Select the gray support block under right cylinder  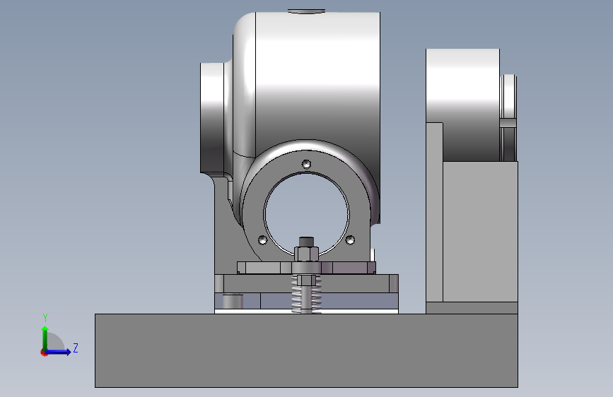pos(480,231)
